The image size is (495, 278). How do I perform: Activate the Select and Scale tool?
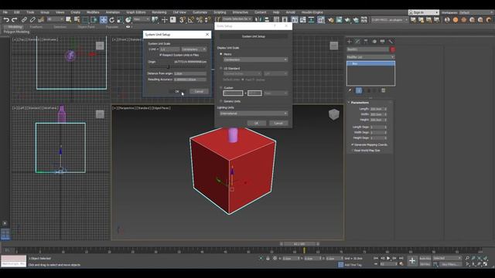point(120,20)
